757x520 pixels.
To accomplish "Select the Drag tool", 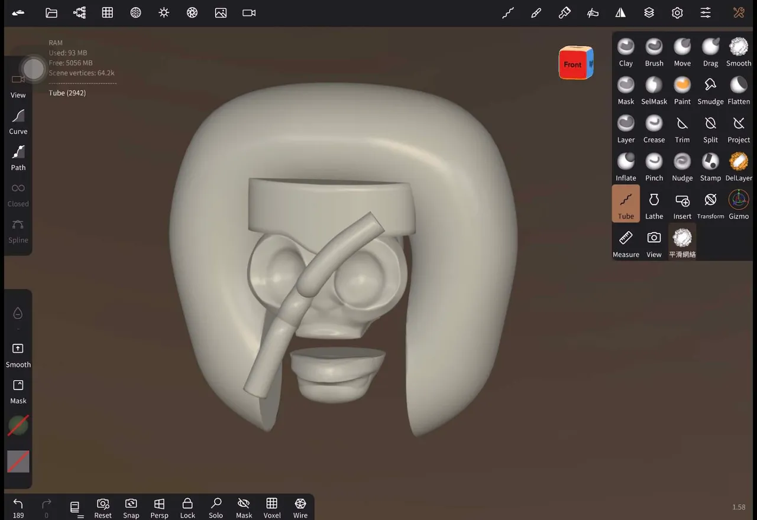I will 710,51.
